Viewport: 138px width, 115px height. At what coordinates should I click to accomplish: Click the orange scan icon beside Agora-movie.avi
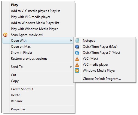tap(5, 35)
